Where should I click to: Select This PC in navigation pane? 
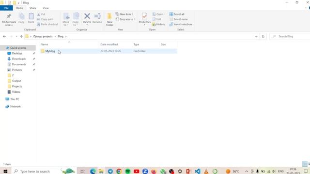[x=15, y=99]
